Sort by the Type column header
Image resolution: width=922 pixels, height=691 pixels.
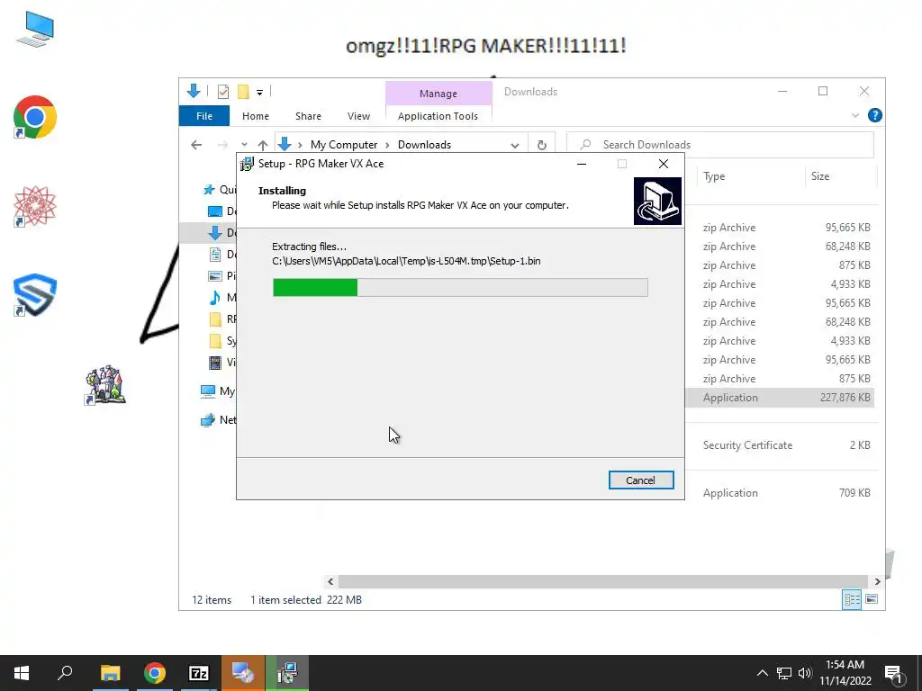coord(714,176)
